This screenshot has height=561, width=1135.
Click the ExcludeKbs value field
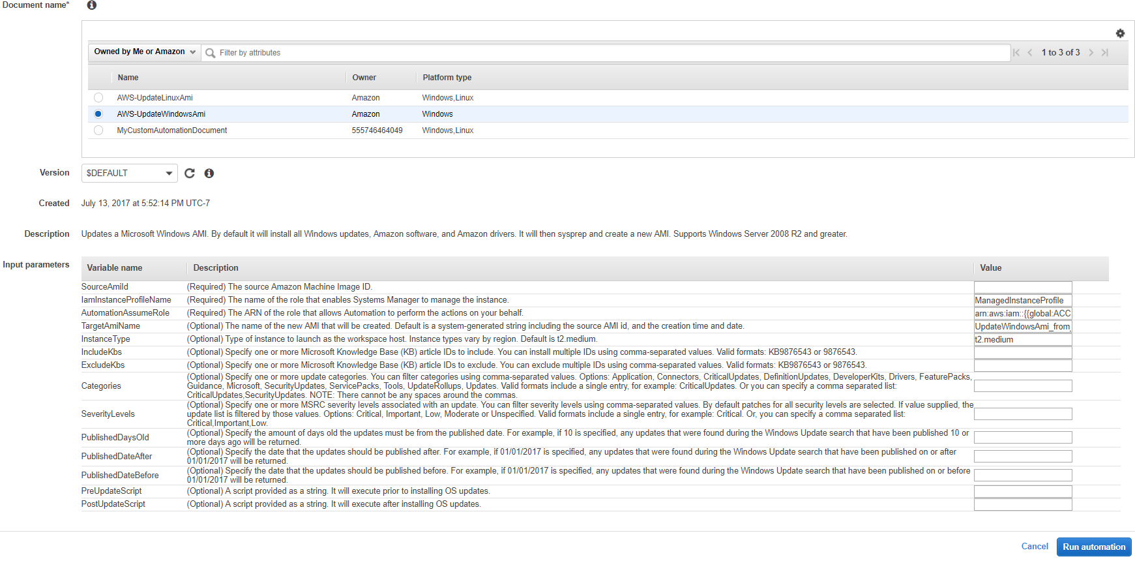(1023, 366)
